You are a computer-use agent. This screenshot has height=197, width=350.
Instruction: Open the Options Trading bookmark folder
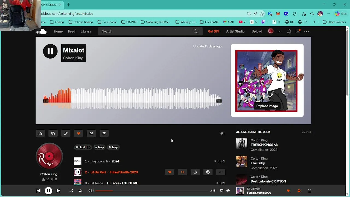(x=81, y=22)
